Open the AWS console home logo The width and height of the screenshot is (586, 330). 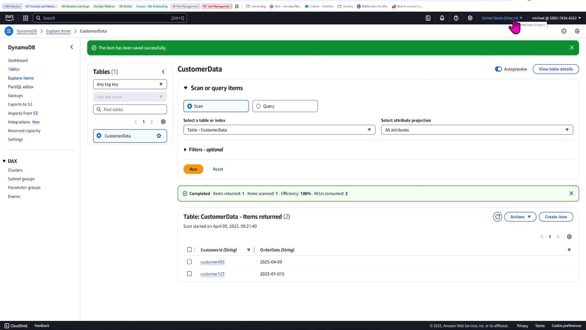click(9, 18)
